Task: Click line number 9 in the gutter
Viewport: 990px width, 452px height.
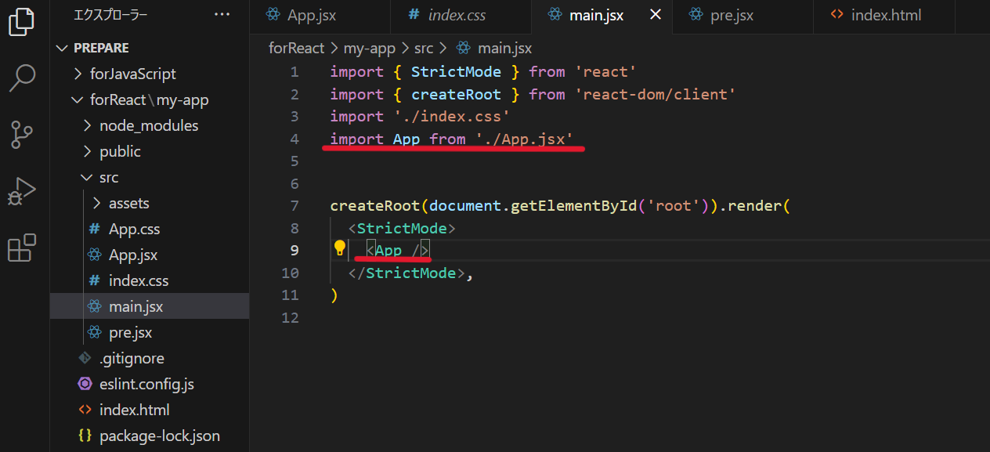Action: coord(294,250)
